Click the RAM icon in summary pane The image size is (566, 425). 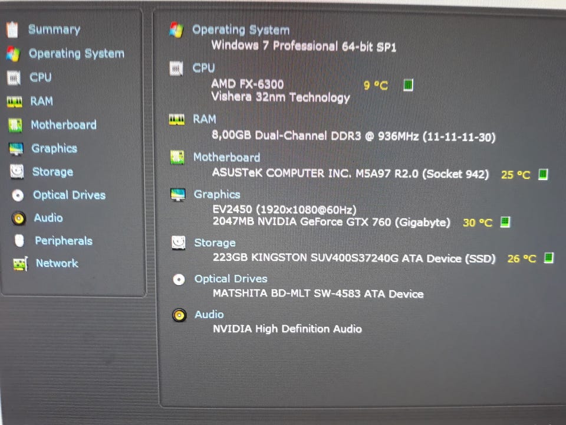point(177,120)
